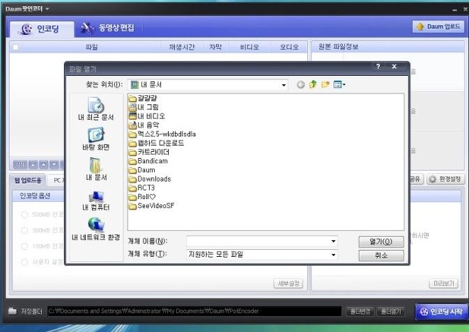Select the RCT3 folder

tap(141, 188)
